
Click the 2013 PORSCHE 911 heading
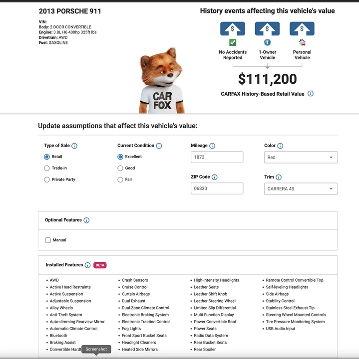click(70, 11)
